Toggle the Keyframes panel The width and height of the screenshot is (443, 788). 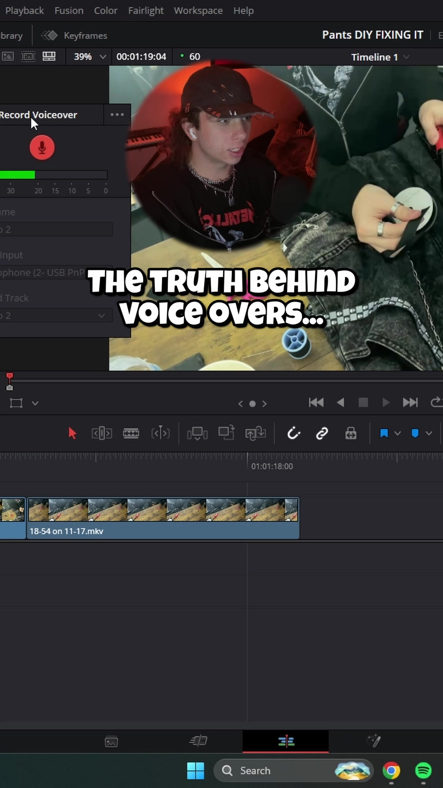tap(86, 36)
